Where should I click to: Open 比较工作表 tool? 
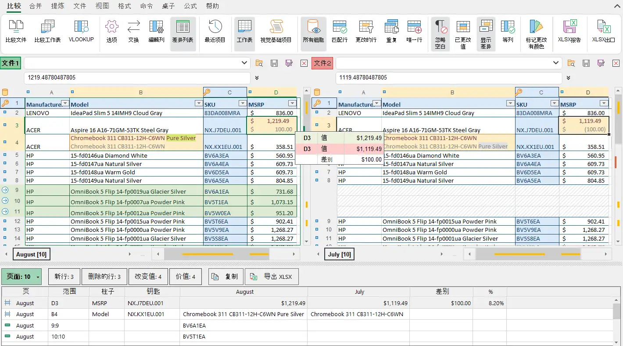(x=47, y=31)
